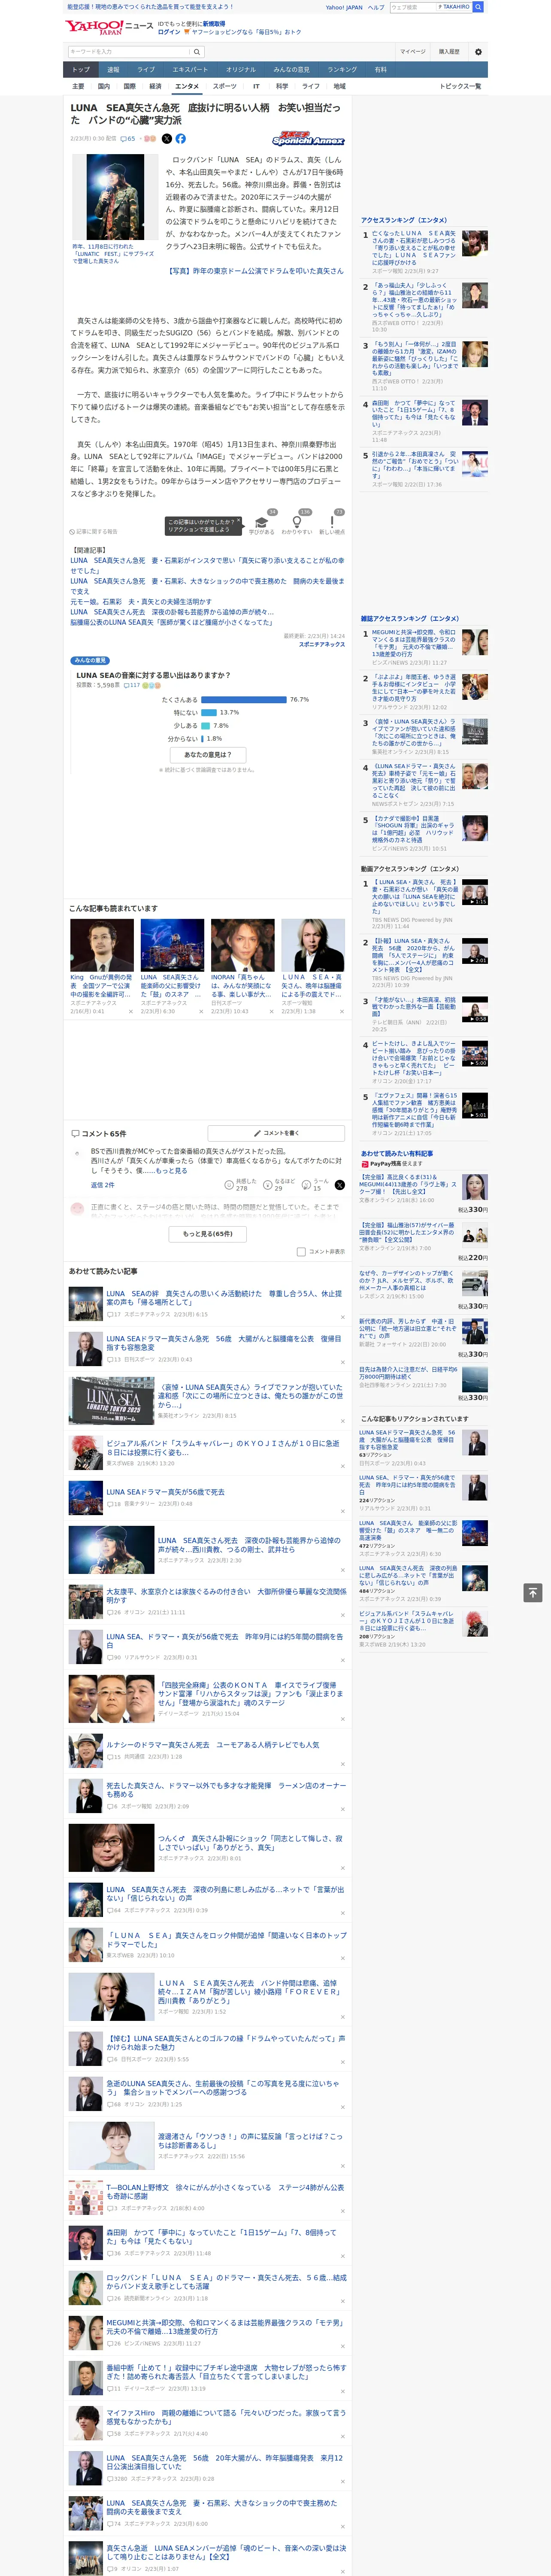Select the エンタメ category tab
The height and width of the screenshot is (2576, 551).
click(x=187, y=87)
